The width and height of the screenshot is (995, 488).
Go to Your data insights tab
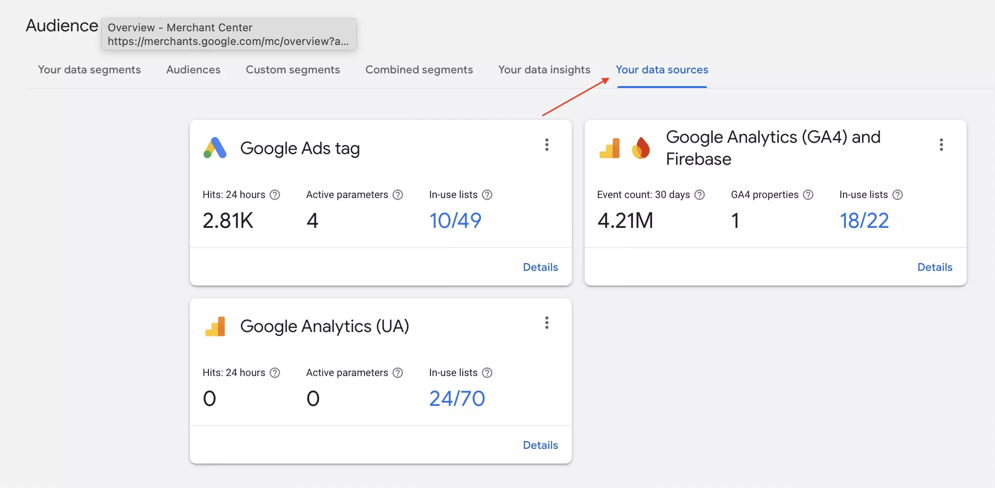tap(544, 69)
